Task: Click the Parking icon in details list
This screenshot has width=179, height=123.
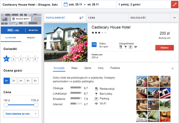Action: point(96,99)
